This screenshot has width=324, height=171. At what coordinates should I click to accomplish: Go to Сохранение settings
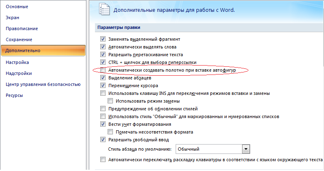click(19, 39)
